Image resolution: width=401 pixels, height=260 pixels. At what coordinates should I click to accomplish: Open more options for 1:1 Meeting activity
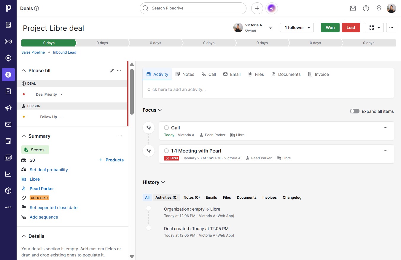(386, 151)
